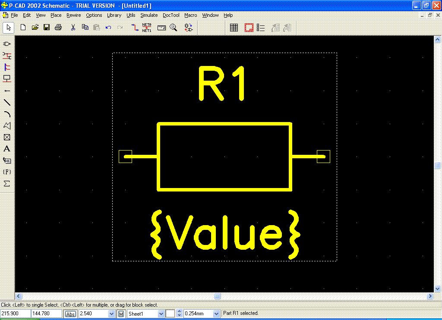442x320 pixels.
Task: Toggle the pointer Select mode tool
Action: pyautogui.click(x=9, y=28)
